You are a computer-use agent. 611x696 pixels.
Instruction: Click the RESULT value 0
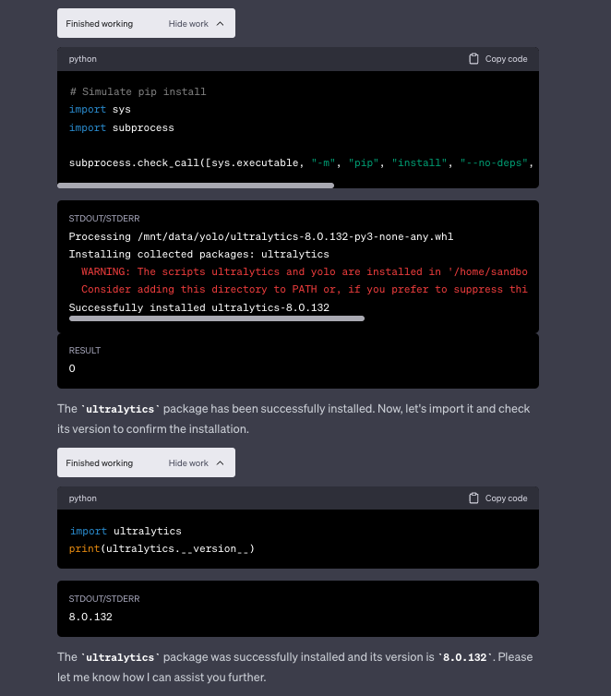point(72,368)
